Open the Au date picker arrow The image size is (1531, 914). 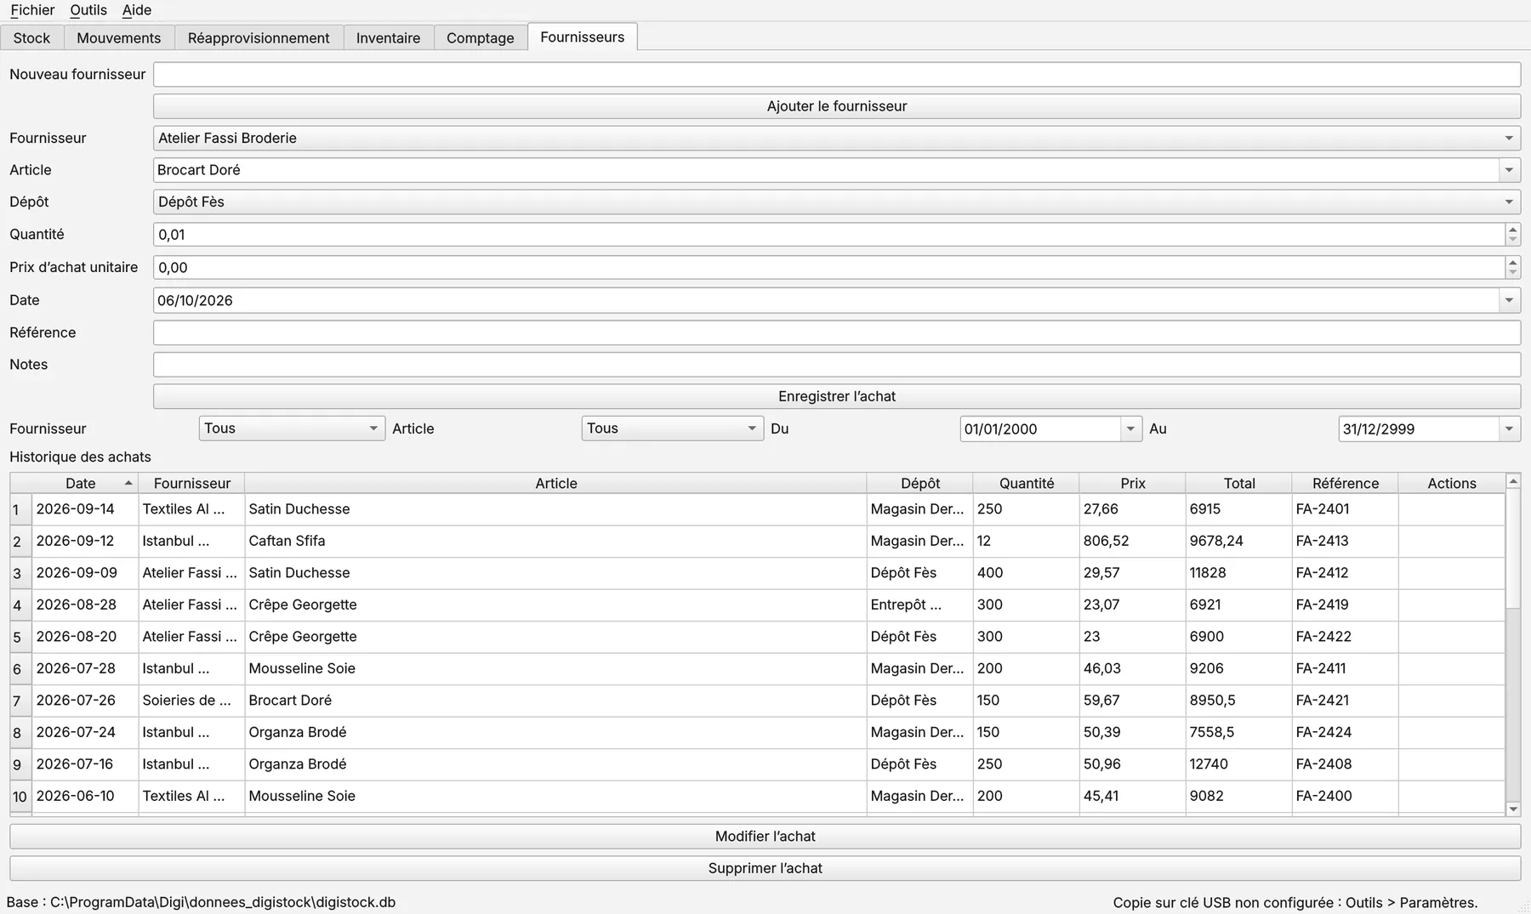pos(1509,429)
